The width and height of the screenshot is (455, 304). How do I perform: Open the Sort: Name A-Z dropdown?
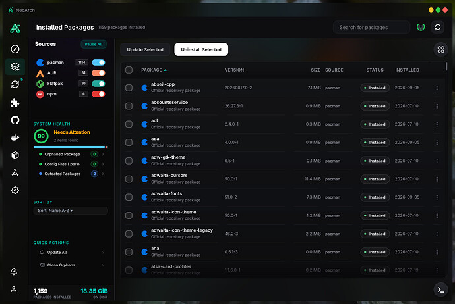(x=71, y=211)
